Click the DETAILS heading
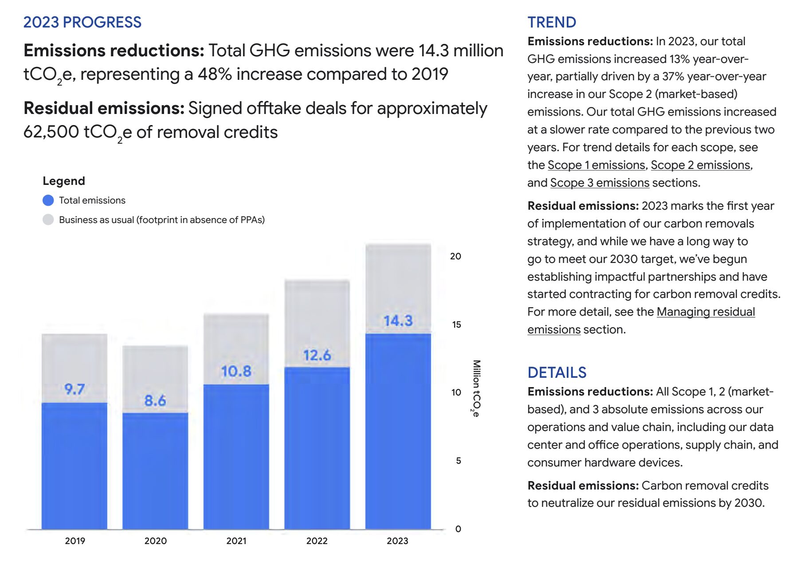Screen dimensions: 800x572 [x=557, y=372]
